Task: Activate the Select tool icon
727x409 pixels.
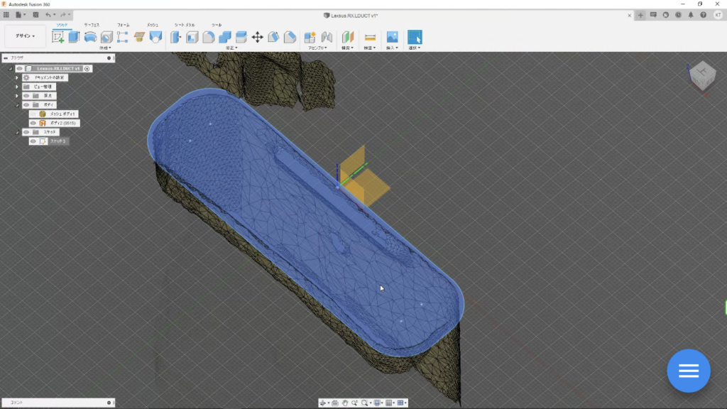Action: click(x=415, y=37)
